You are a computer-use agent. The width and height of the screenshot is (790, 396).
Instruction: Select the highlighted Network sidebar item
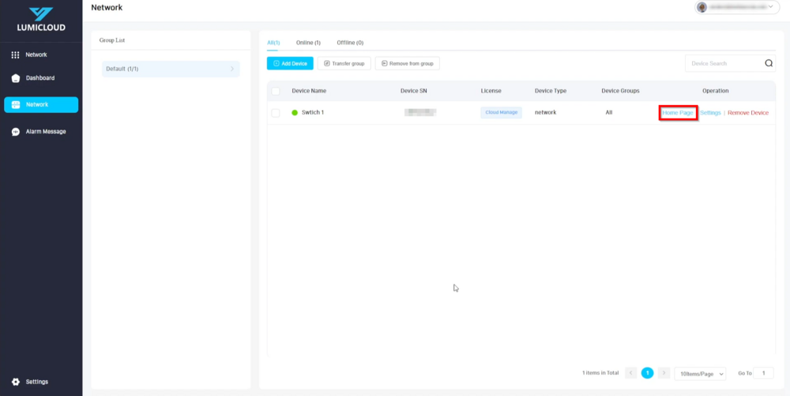(41, 104)
